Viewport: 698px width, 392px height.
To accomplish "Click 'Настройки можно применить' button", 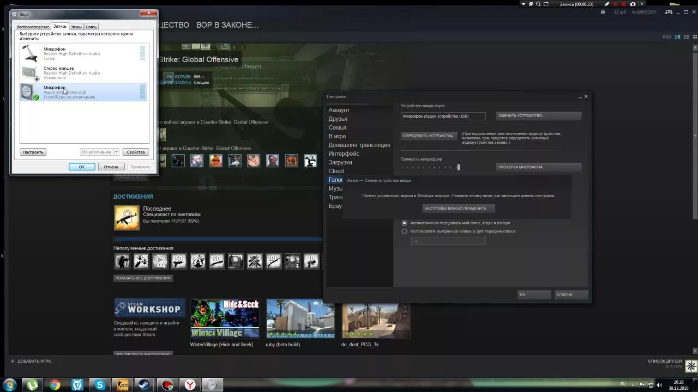I will pyautogui.click(x=459, y=209).
